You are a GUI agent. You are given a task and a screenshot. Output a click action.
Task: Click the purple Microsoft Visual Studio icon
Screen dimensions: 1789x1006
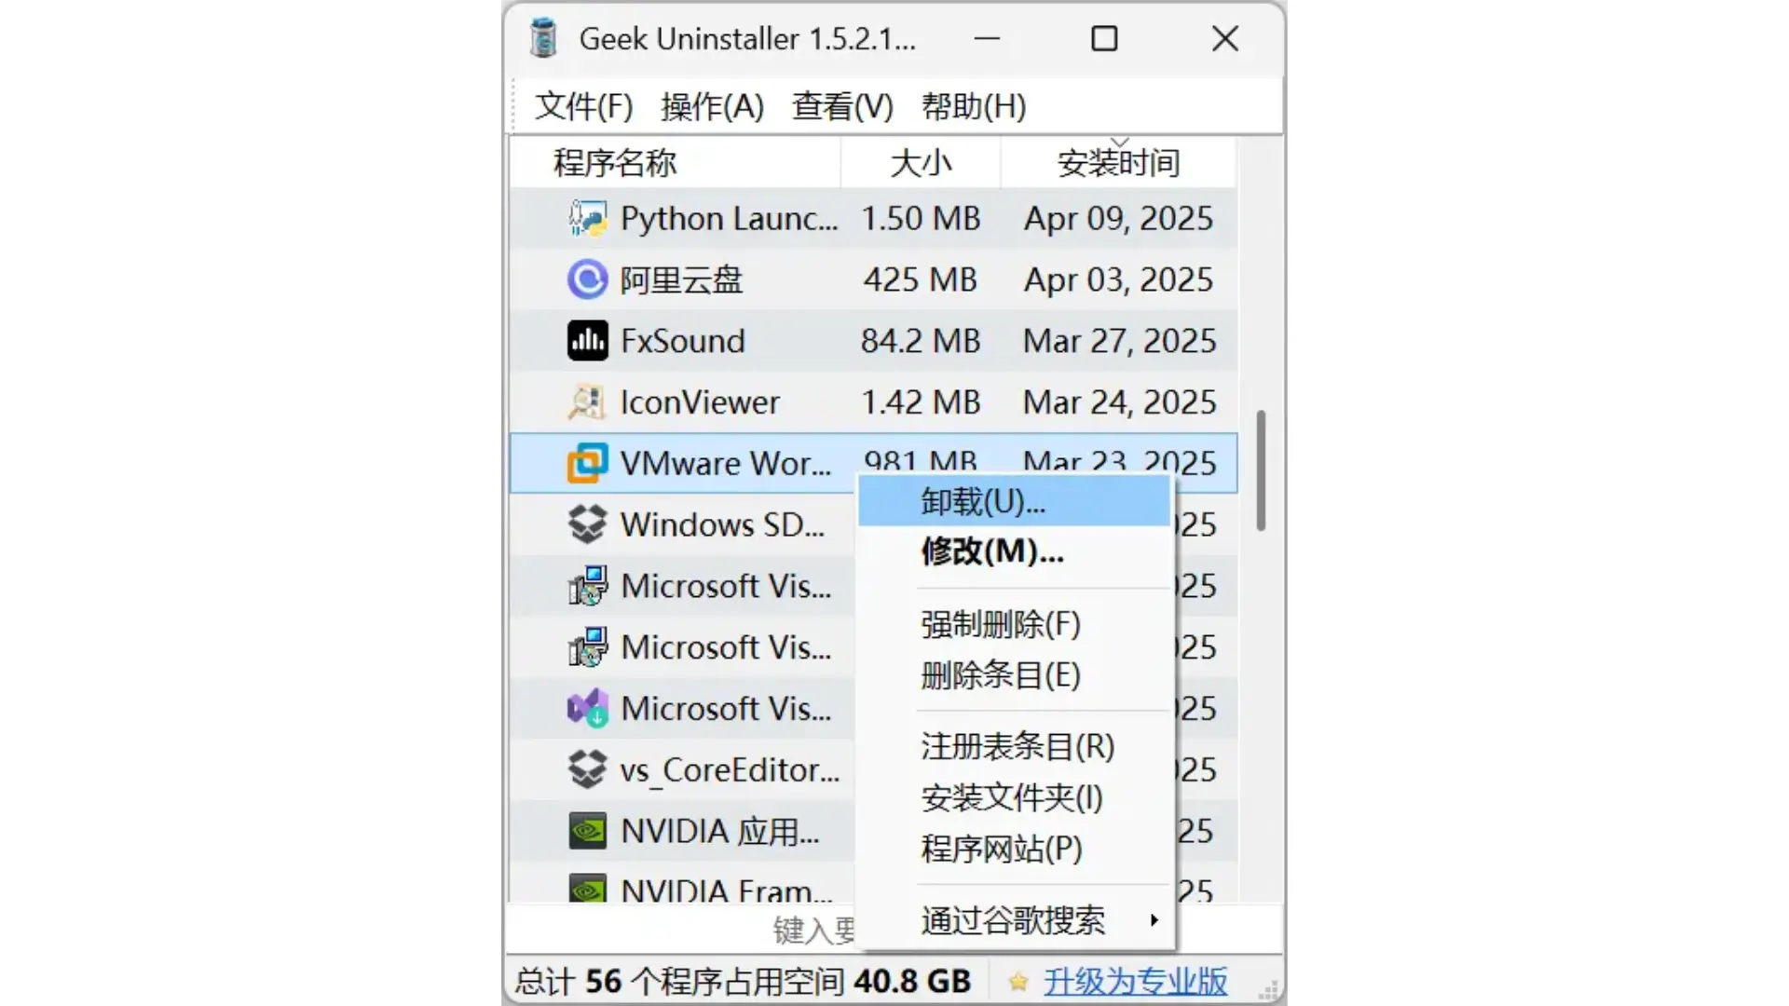tap(587, 709)
